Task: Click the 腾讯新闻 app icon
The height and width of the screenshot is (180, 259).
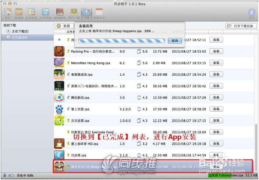Action: (59, 97)
